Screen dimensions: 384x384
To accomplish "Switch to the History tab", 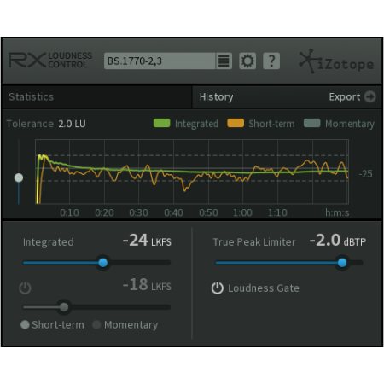I will (216, 96).
